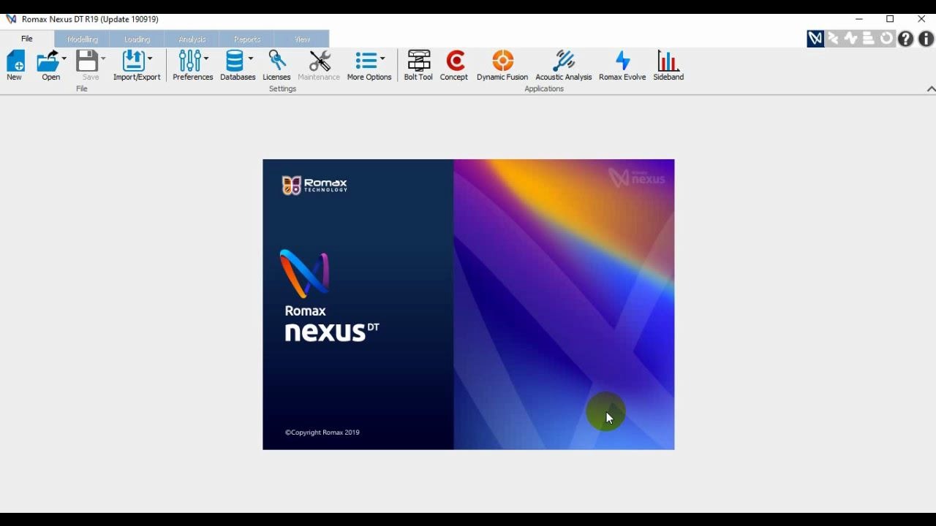Collapse the ribbon with the chevron
Image resolution: width=936 pixels, height=526 pixels.
pyautogui.click(x=931, y=89)
